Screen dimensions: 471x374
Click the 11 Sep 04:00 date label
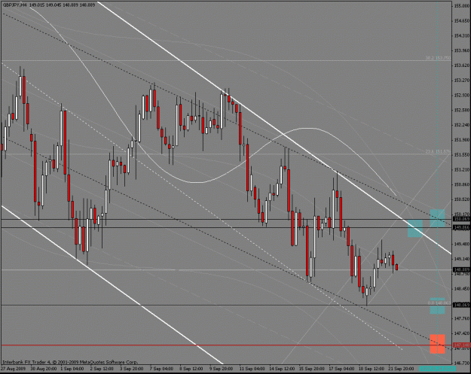pyautogui.click(x=252, y=368)
